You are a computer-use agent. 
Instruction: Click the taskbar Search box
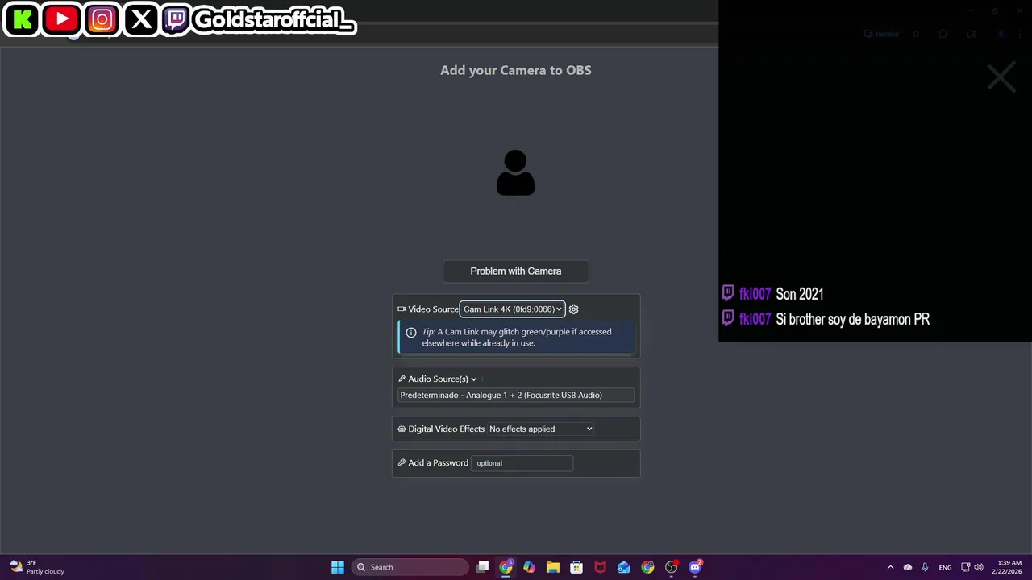(410, 567)
